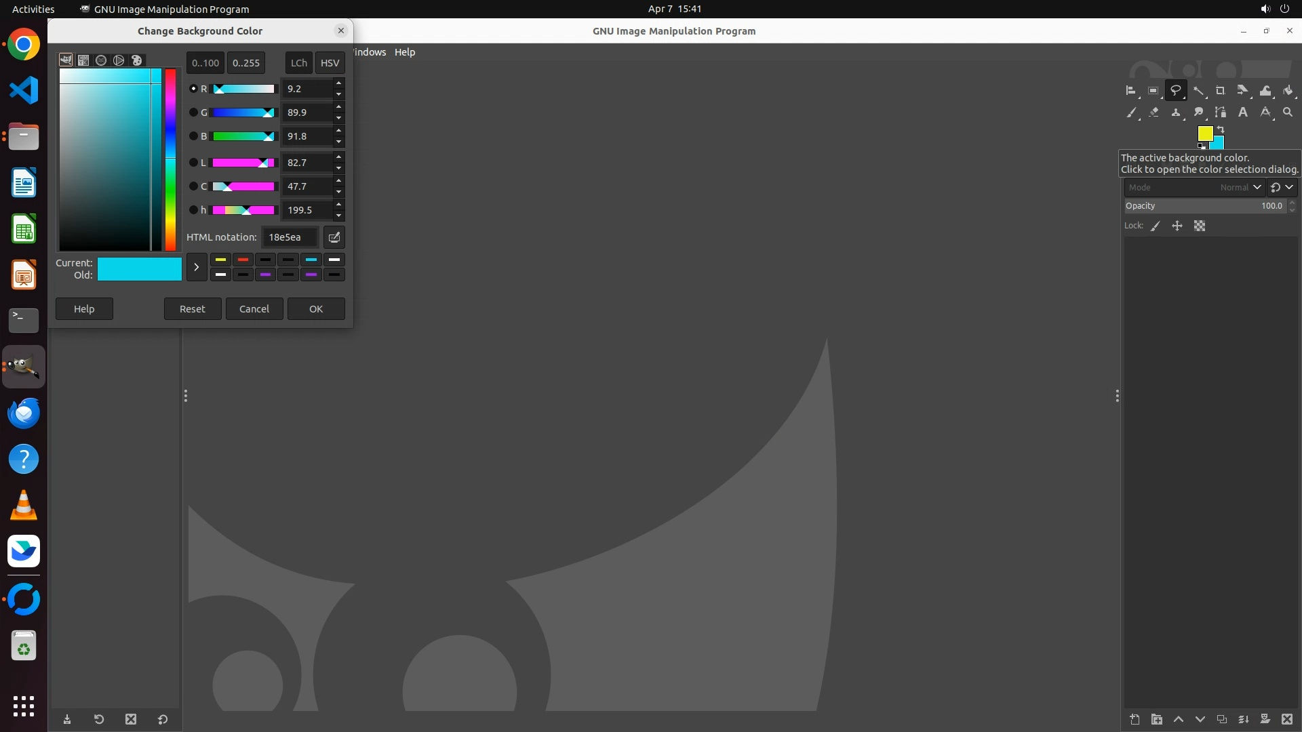This screenshot has width=1302, height=732.
Task: Open the Help menu
Action: [404, 52]
